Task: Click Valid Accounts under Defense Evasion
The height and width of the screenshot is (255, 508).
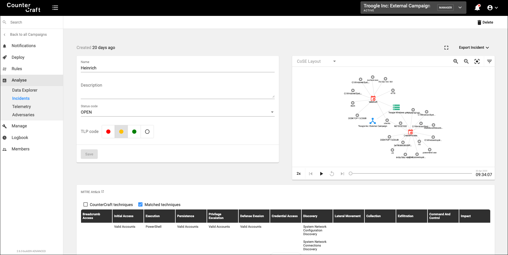Action: [251, 227]
